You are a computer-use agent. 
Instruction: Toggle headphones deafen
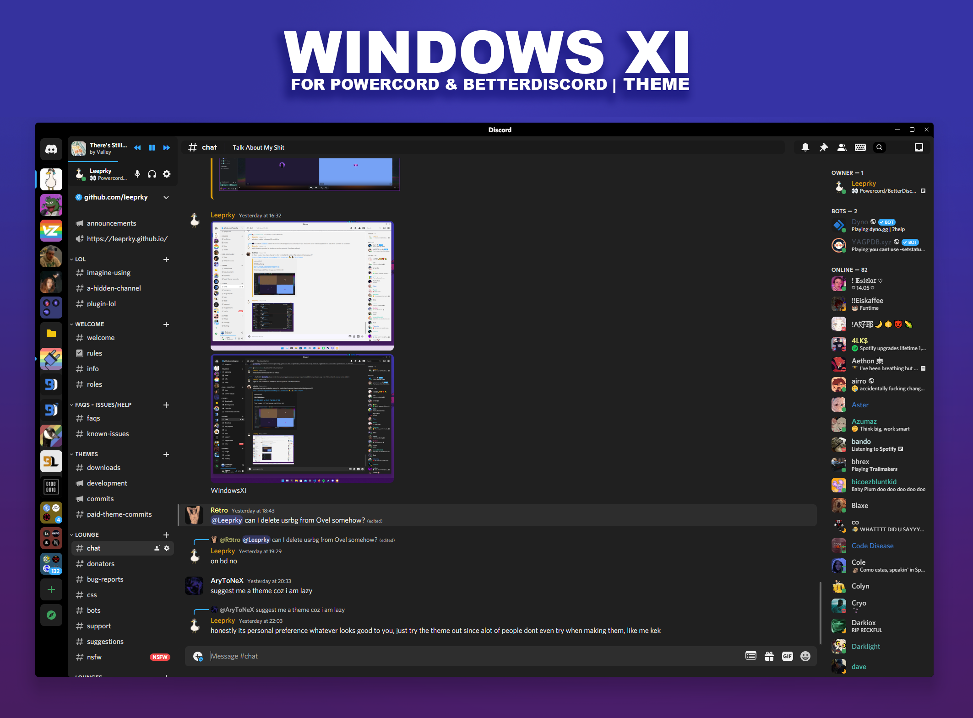[x=152, y=174]
